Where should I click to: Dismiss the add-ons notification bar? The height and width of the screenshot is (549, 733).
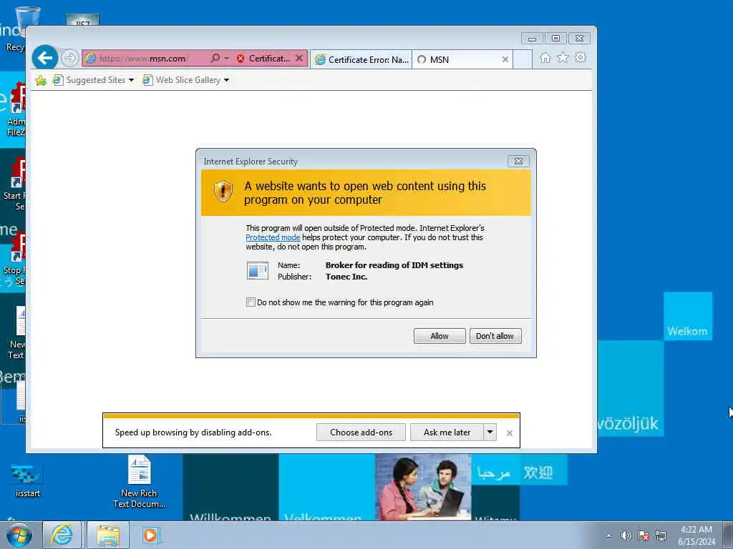point(510,433)
